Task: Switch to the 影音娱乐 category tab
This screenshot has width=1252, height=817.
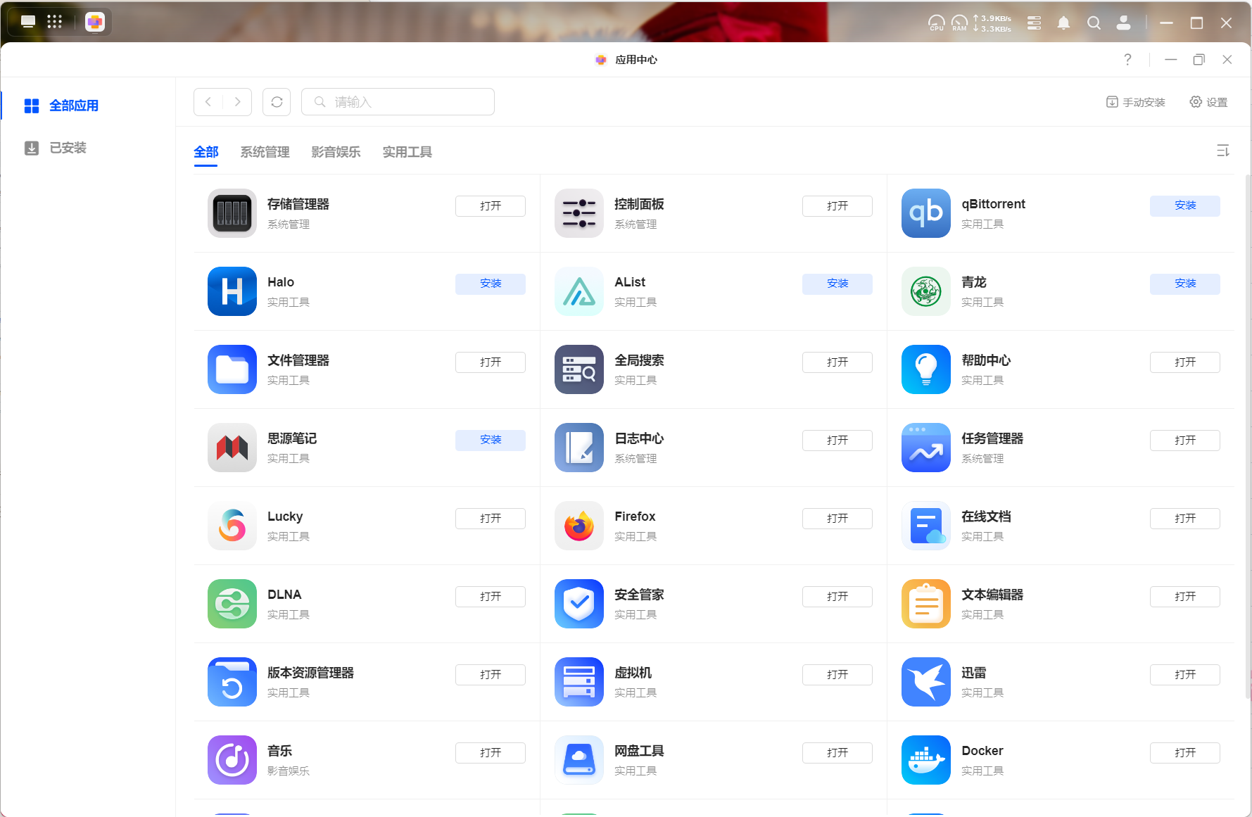Action: [336, 152]
